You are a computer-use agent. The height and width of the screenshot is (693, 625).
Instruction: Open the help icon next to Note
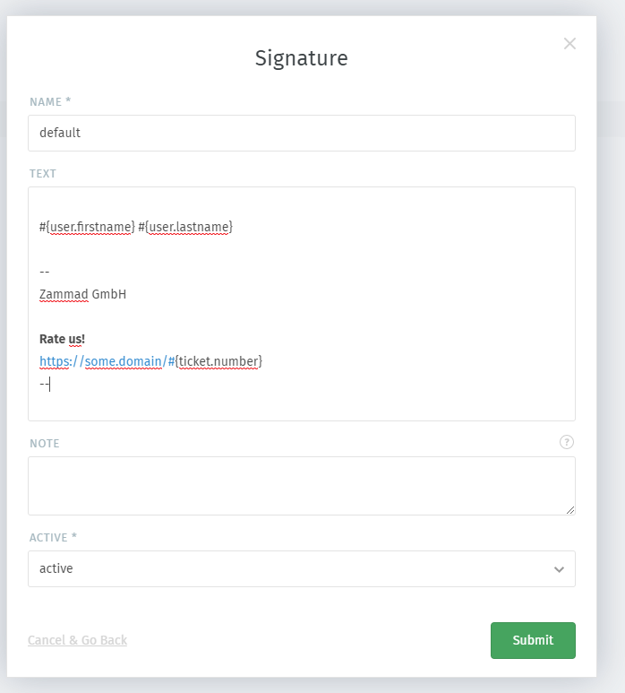[566, 442]
